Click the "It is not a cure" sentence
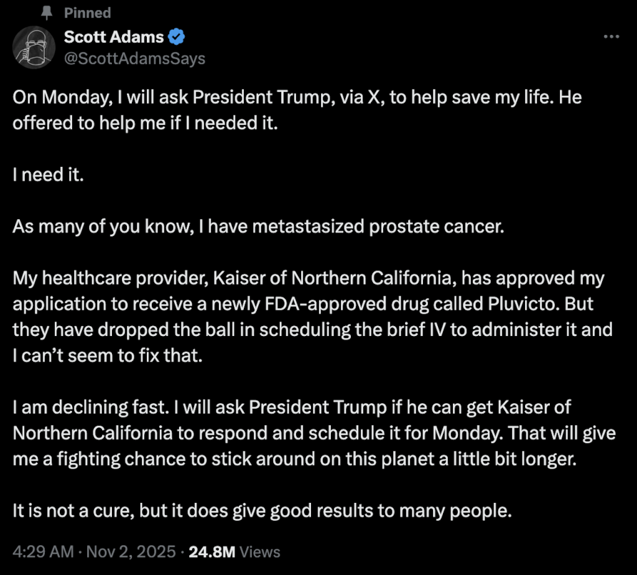The image size is (637, 575). (261, 512)
